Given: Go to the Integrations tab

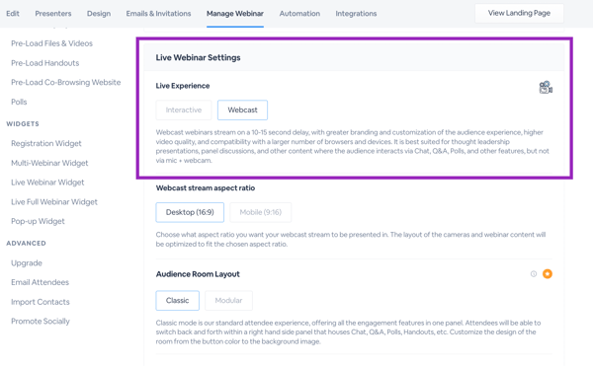Looking at the screenshot, I should tap(356, 14).
